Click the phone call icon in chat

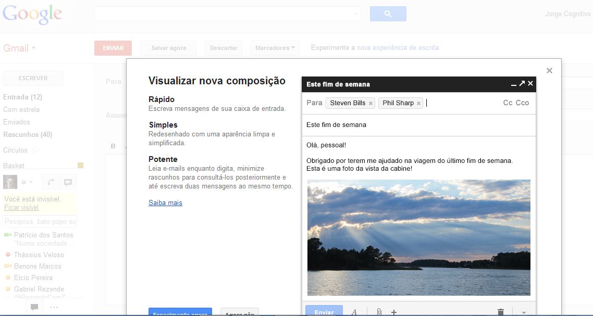pos(51,182)
